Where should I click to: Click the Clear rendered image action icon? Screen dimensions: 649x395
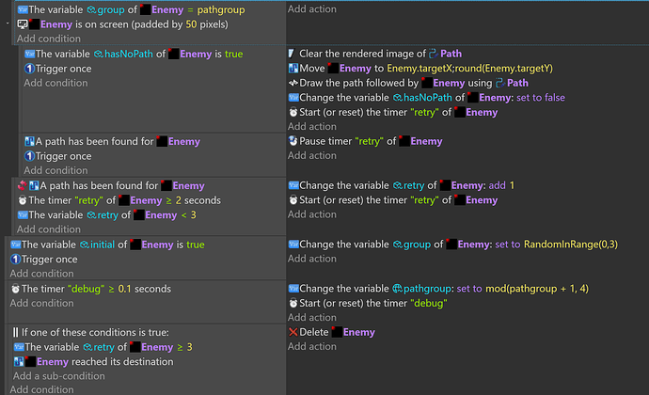pyautogui.click(x=293, y=54)
